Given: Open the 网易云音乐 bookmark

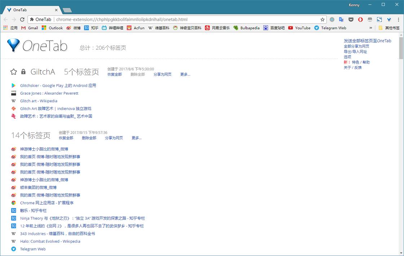Looking at the screenshot, I should [x=217, y=28].
